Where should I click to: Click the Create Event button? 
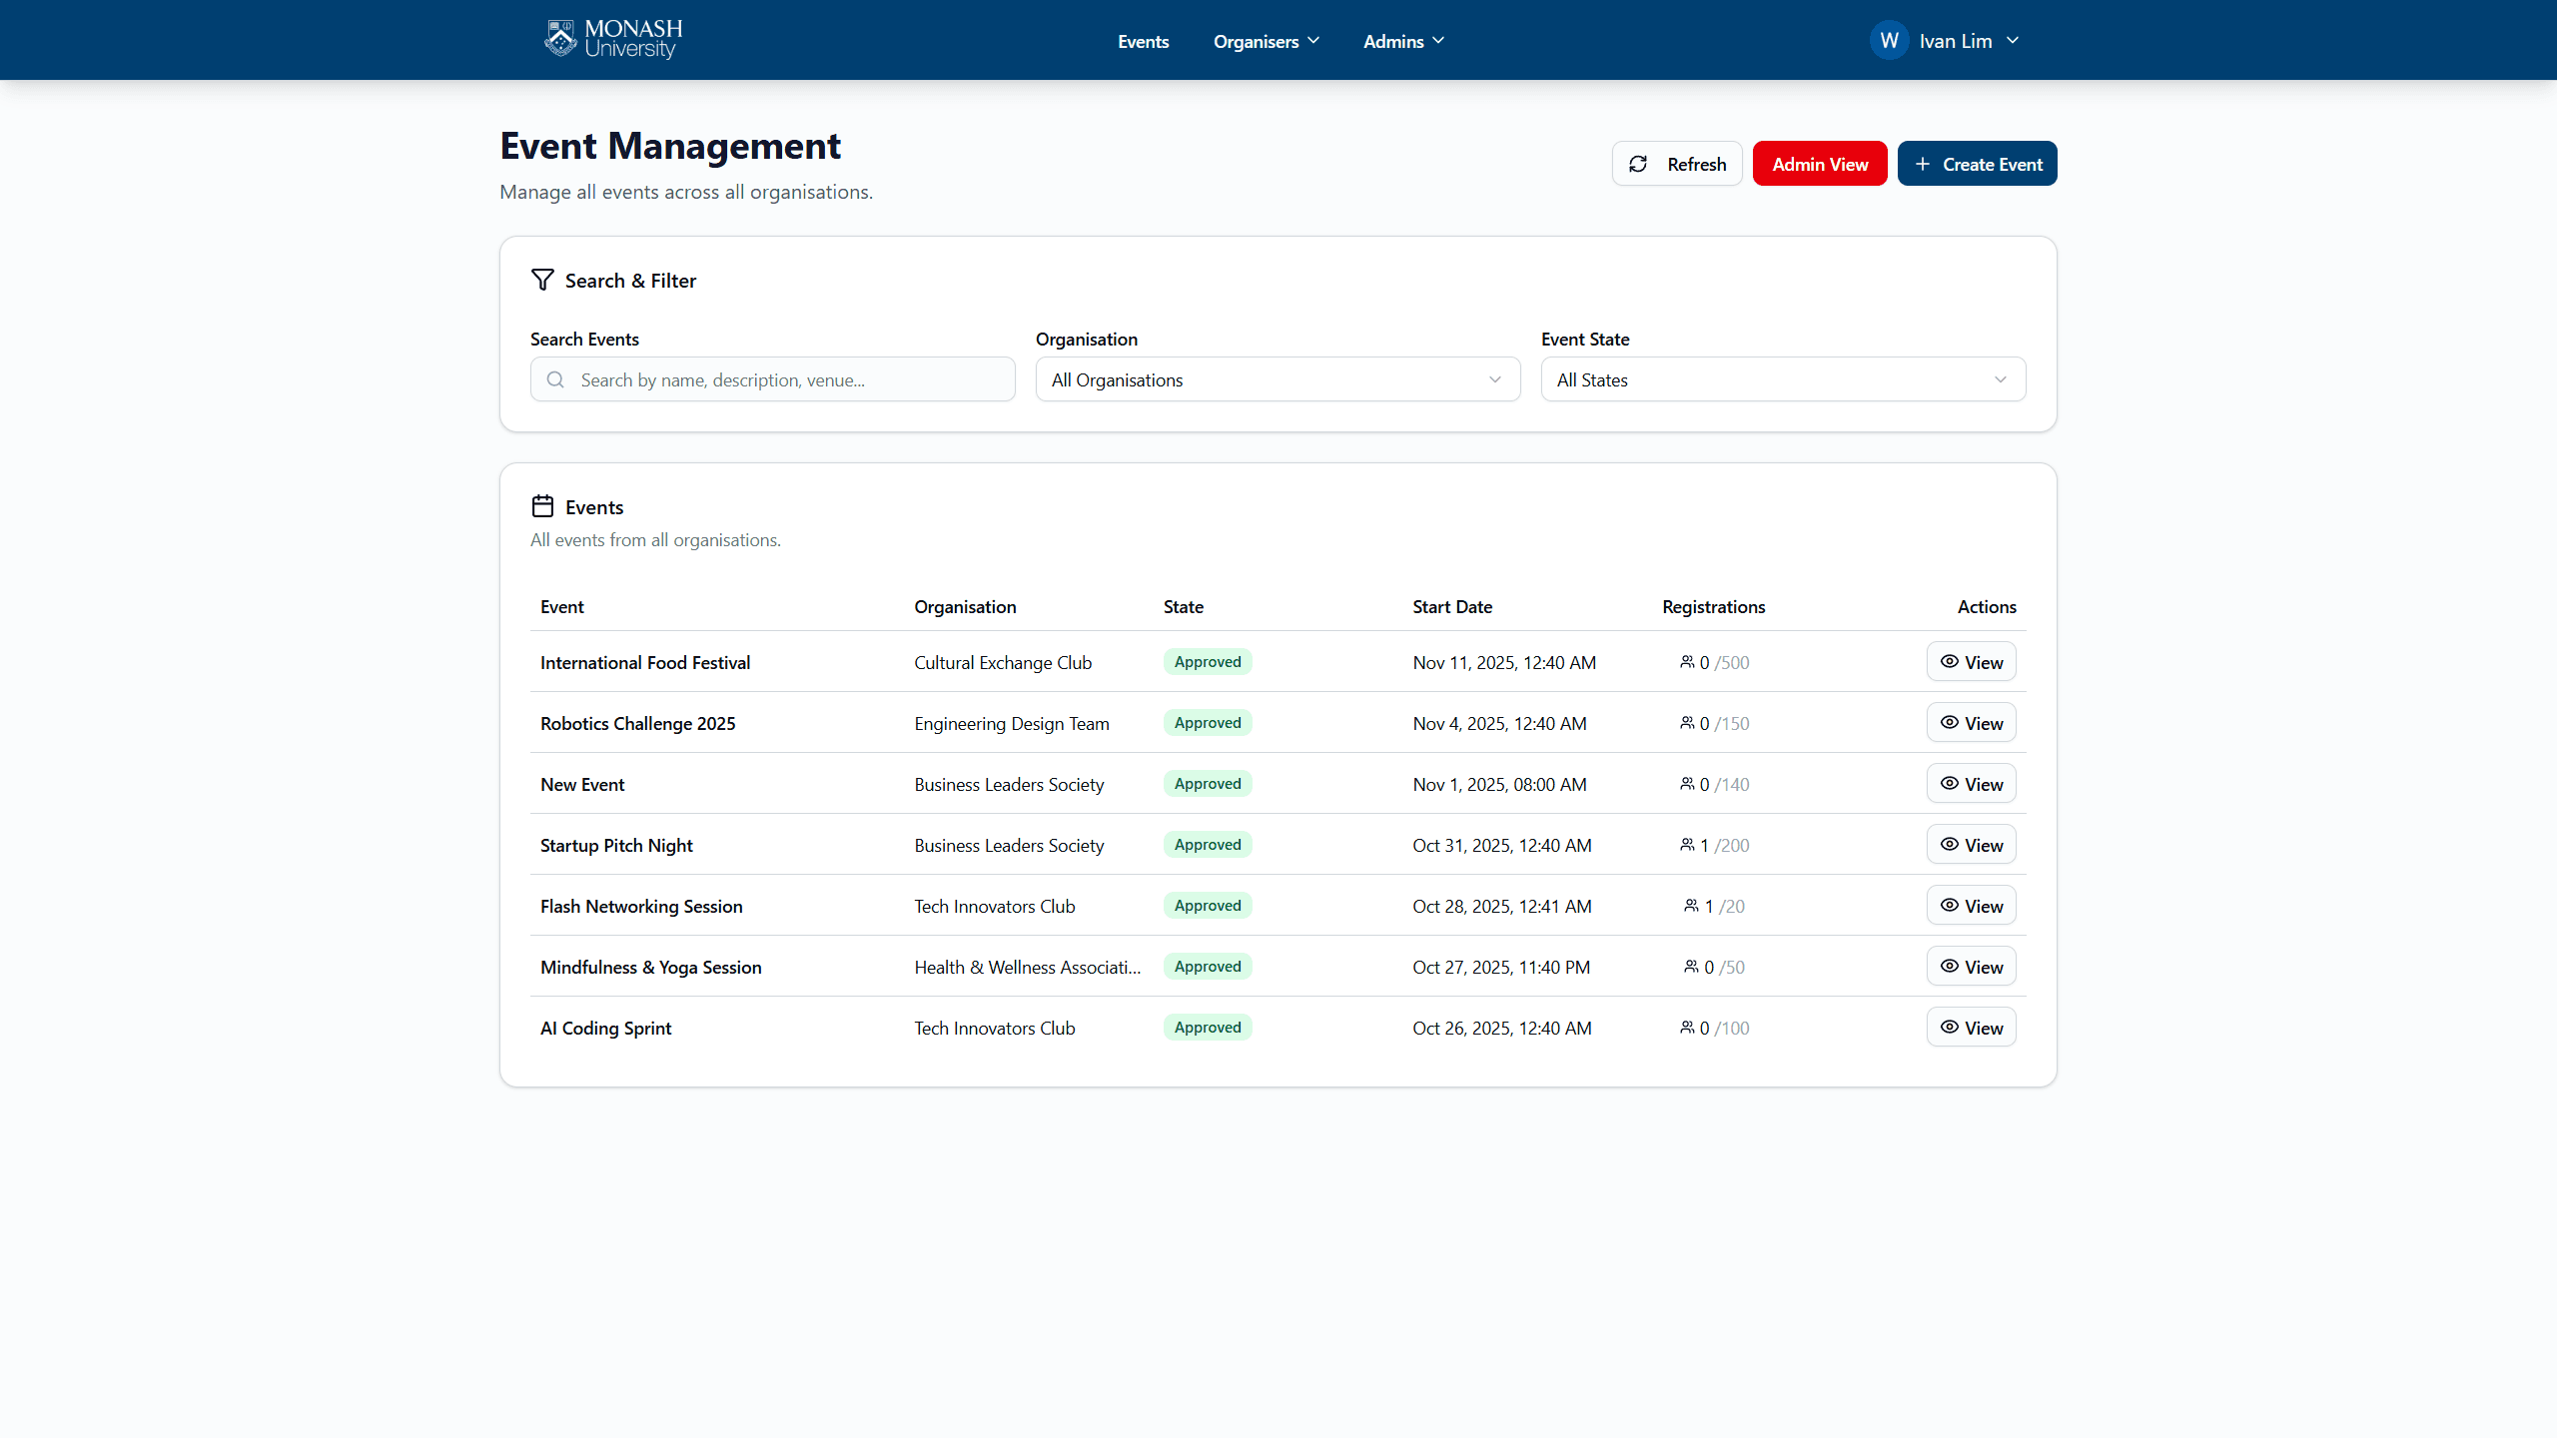coord(1977,164)
